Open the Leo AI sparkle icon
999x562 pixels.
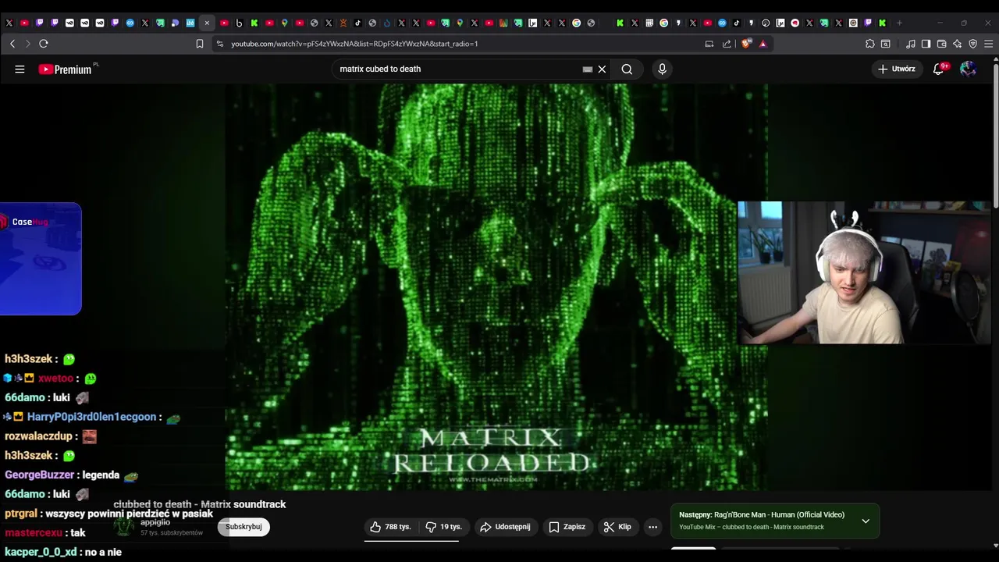(x=958, y=44)
